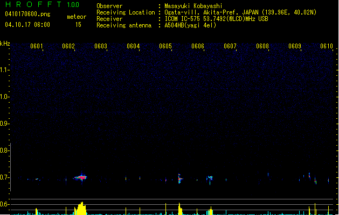Click the 0603 time marker
Viewport: 339px width, 215px height.
pos(101,46)
